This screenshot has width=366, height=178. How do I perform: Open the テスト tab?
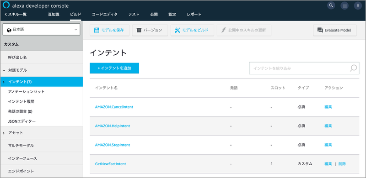[134, 15]
